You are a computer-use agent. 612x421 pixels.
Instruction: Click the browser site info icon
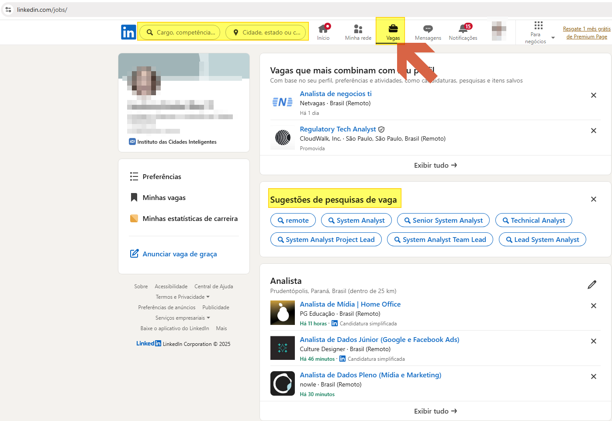(8, 10)
